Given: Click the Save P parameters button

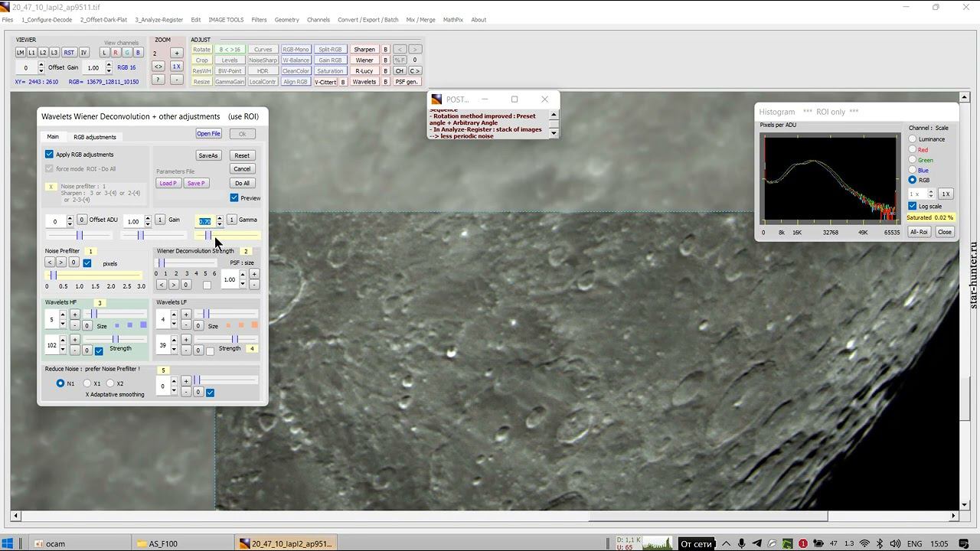Looking at the screenshot, I should (x=196, y=184).
